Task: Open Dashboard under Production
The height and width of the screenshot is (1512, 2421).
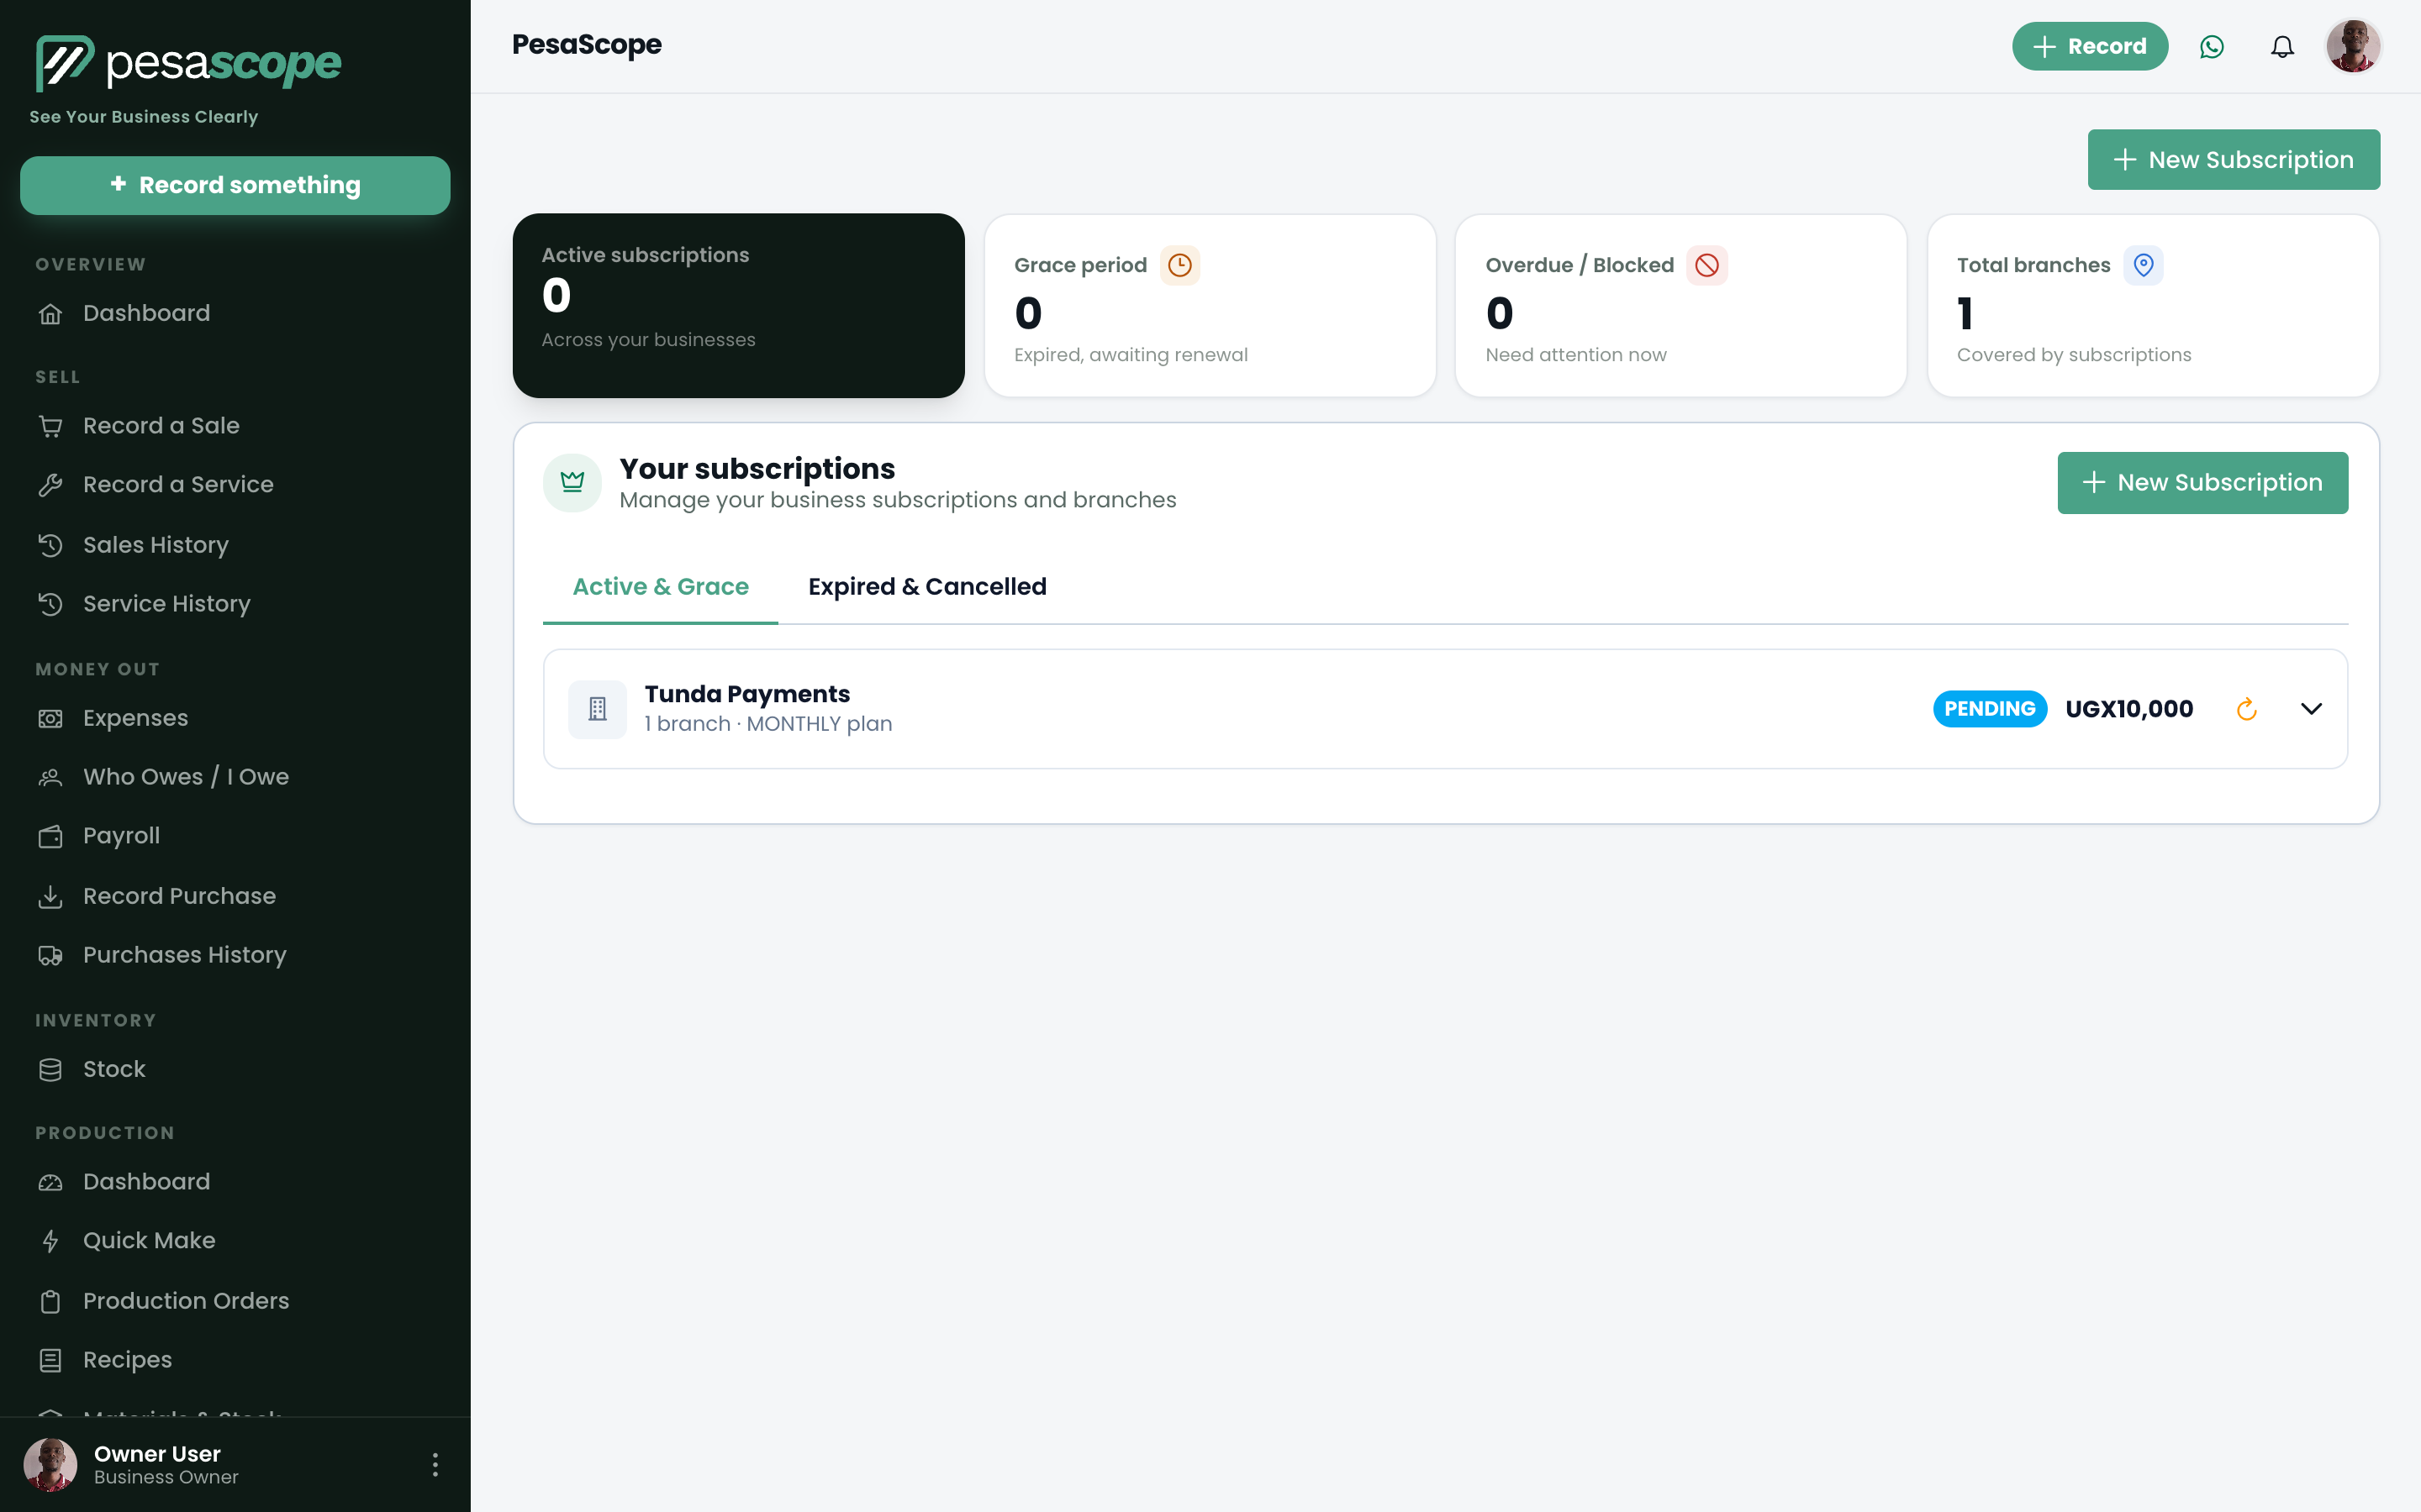Action: pos(235,1182)
